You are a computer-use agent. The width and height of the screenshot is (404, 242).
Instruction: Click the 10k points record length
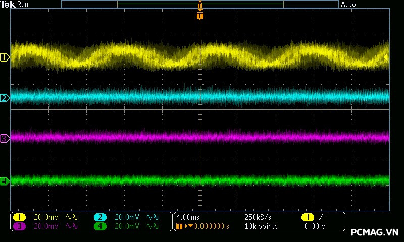pyautogui.click(x=261, y=226)
